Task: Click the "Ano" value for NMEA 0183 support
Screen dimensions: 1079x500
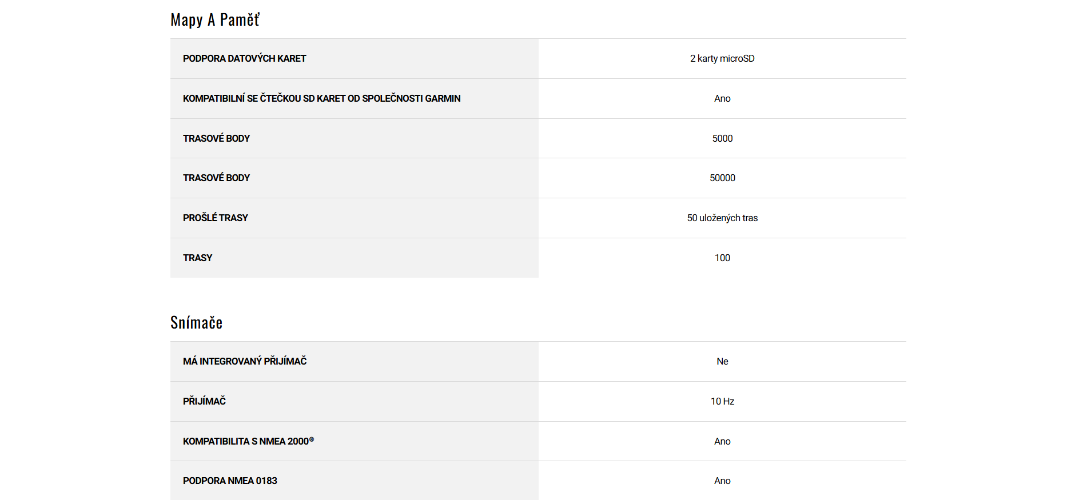Action: (x=722, y=481)
